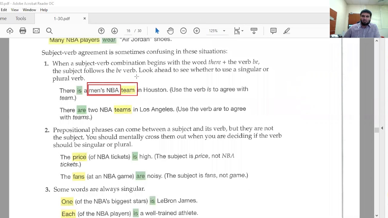This screenshot has height=218, width=388.
Task: Open the Help menu
Action: click(44, 10)
